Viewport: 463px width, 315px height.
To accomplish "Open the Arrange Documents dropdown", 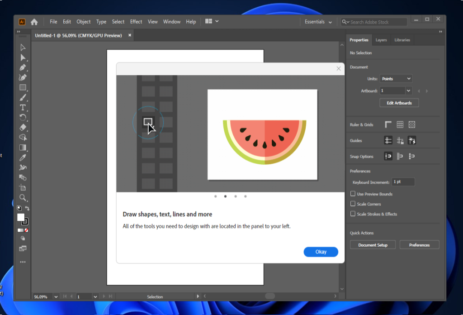I will pyautogui.click(x=212, y=21).
